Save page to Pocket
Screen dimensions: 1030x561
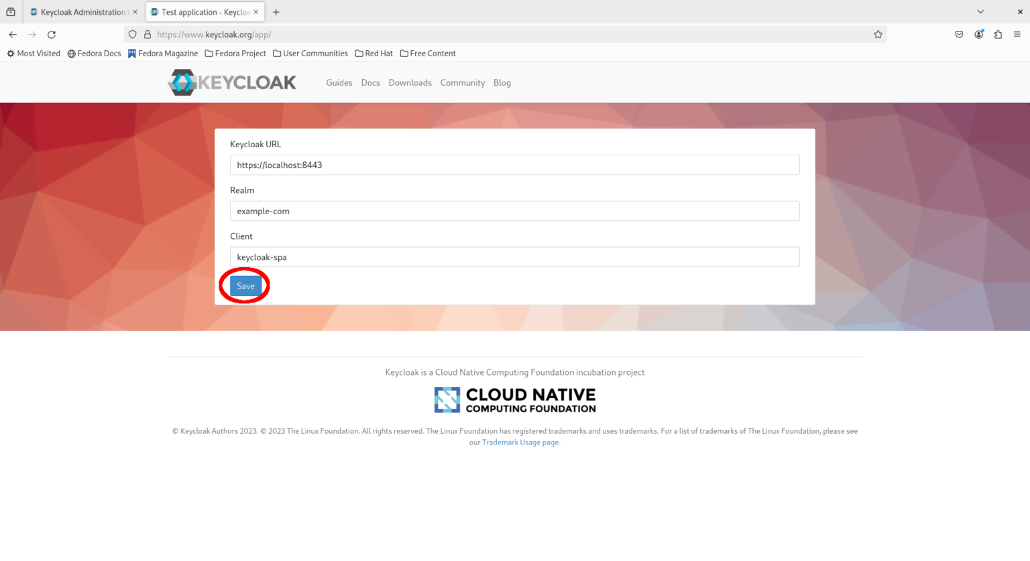pyautogui.click(x=959, y=34)
